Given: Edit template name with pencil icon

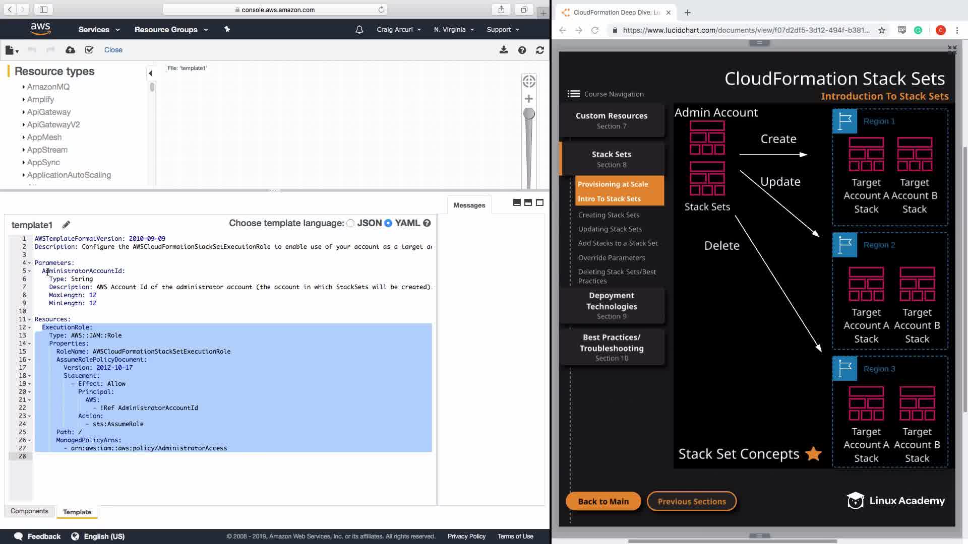Looking at the screenshot, I should (66, 225).
